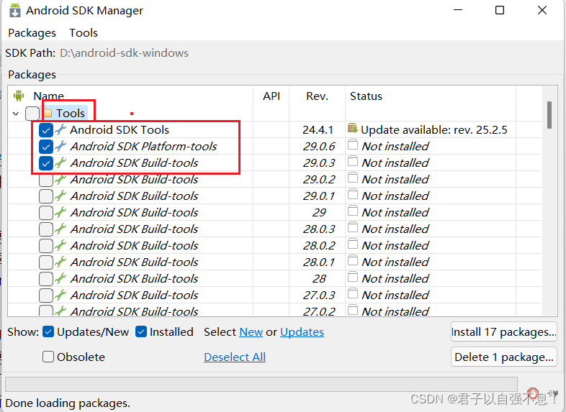Click the wrench icon for Build-tools 28.0.3
Screen dimensions: 566x412
60,229
